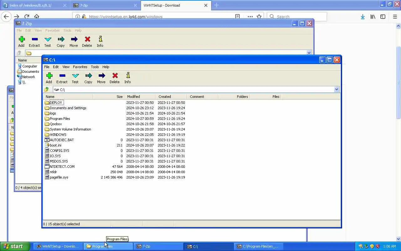Screen dimensions: 401x251
Task: Toggle Firefox sidebar view icon
Action: coord(383,17)
